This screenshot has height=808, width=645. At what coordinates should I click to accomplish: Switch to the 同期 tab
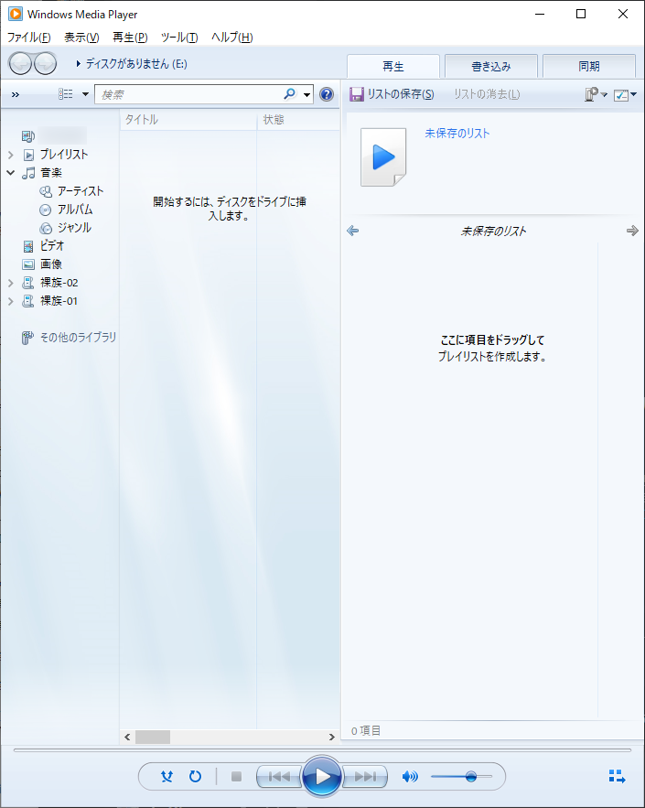pos(589,67)
